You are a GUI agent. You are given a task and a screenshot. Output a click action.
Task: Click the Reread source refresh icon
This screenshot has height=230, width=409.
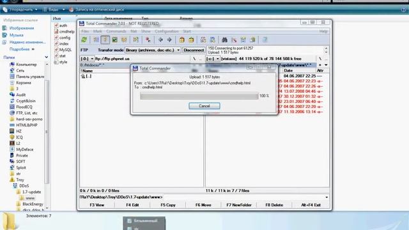(84, 40)
